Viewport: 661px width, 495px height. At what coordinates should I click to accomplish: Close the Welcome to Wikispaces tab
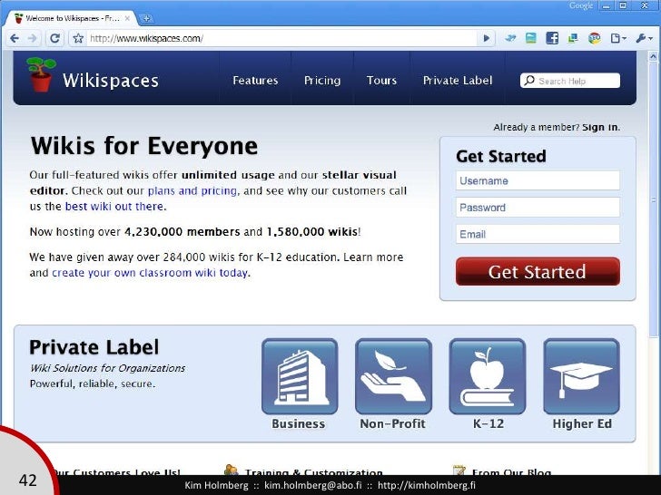coord(127,18)
